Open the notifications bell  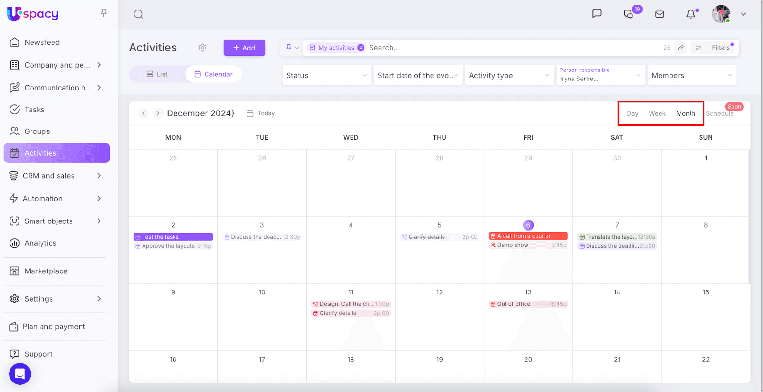click(691, 14)
